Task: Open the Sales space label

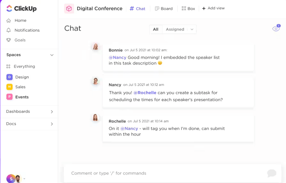Action: click(x=20, y=87)
